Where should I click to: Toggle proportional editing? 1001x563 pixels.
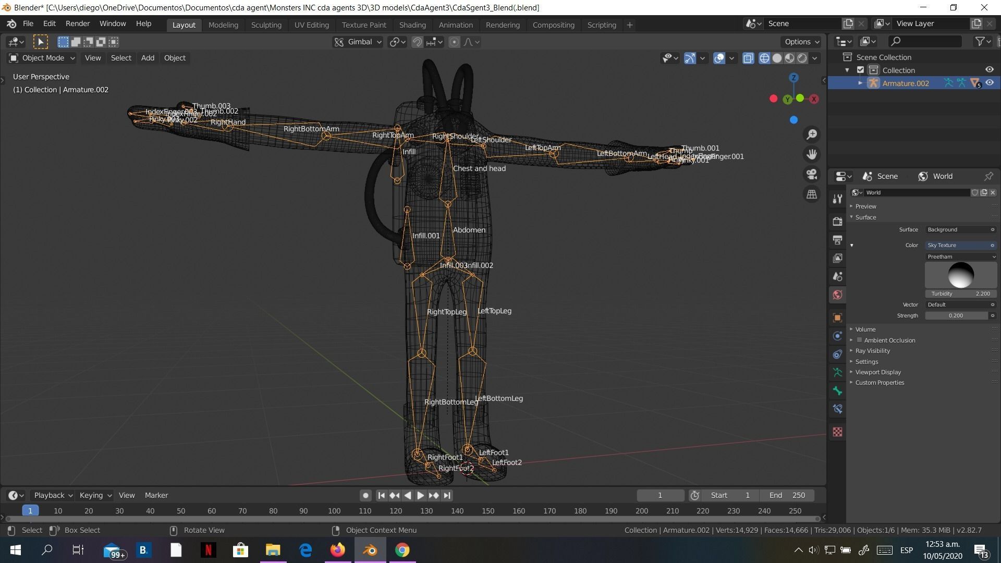[x=454, y=42]
